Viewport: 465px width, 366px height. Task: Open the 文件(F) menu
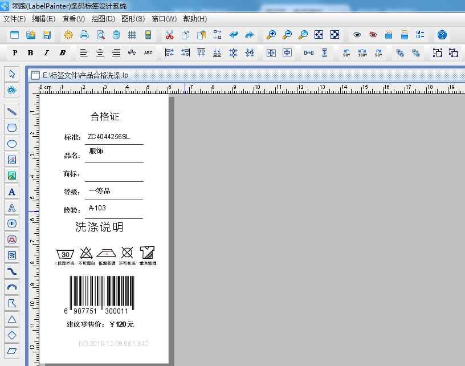(14, 19)
